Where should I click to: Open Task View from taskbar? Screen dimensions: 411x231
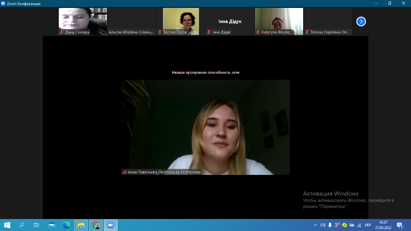[36, 225]
